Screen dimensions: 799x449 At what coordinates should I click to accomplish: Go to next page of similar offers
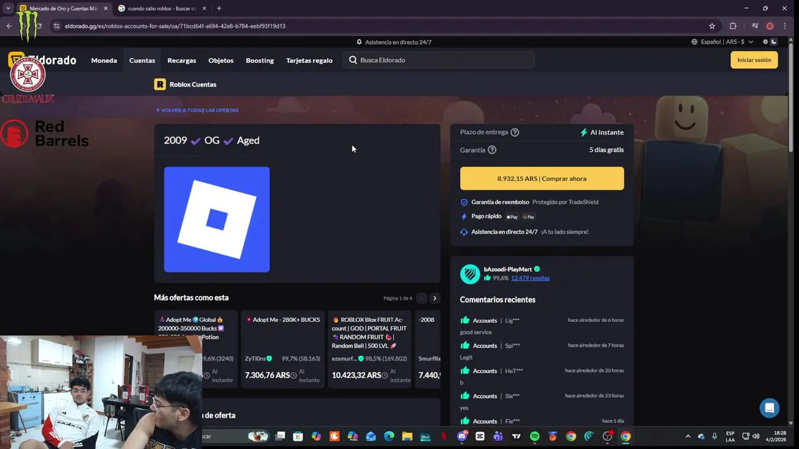tap(434, 298)
